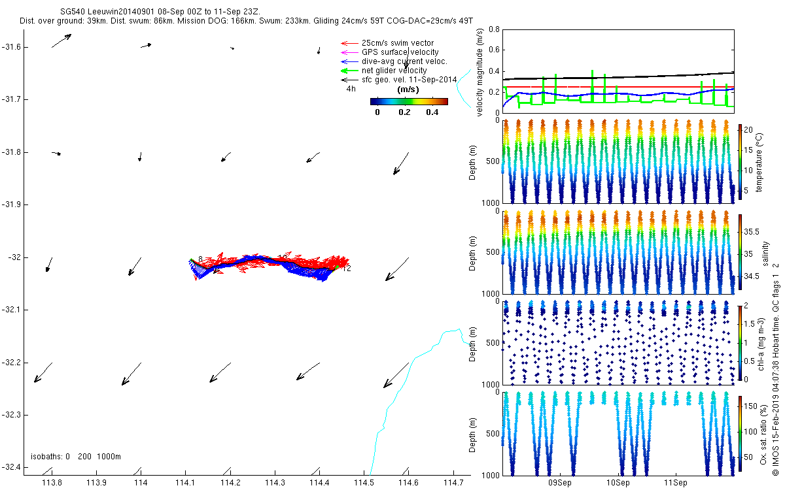Click the 'chl-a (mg m-3)' colorbar label

coord(761,343)
